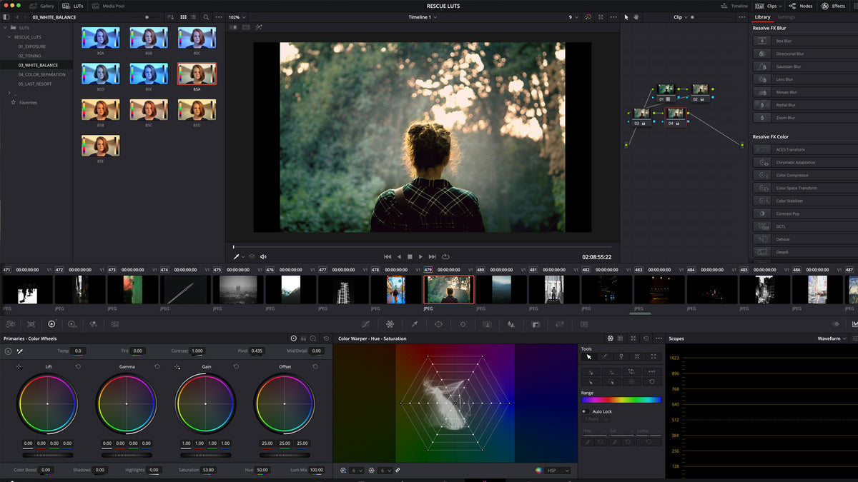Collapse the LUTs root folder

tap(5, 27)
